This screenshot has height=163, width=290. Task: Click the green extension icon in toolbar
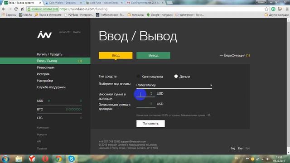tap(273, 9)
